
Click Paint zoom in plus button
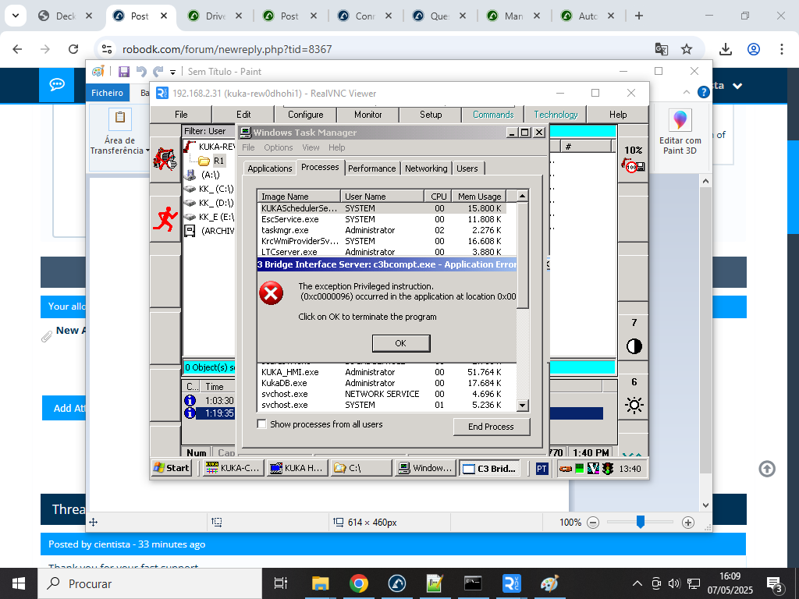pos(688,522)
